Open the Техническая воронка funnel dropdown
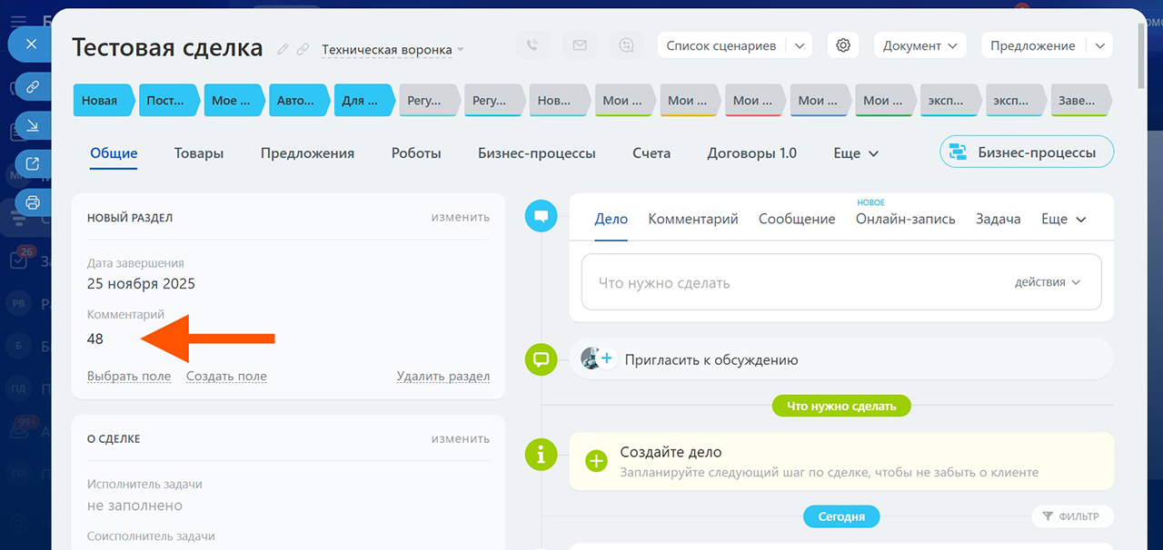The image size is (1163, 550). (x=393, y=49)
